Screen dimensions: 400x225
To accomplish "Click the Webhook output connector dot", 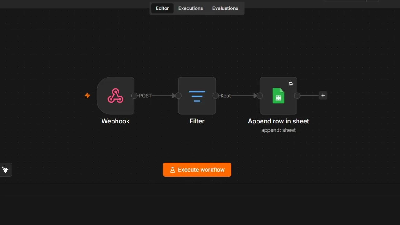I will click(x=134, y=96).
